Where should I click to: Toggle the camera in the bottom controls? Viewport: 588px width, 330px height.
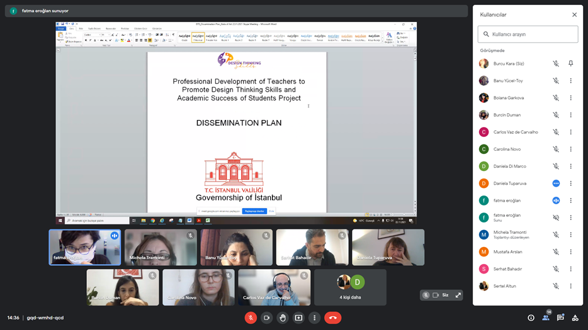[x=267, y=317]
